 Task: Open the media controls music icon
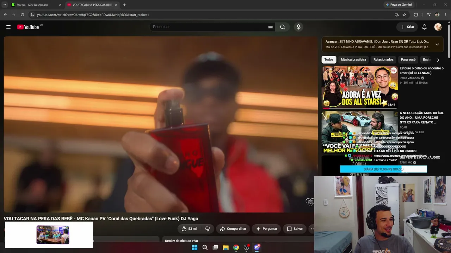tap(428, 15)
